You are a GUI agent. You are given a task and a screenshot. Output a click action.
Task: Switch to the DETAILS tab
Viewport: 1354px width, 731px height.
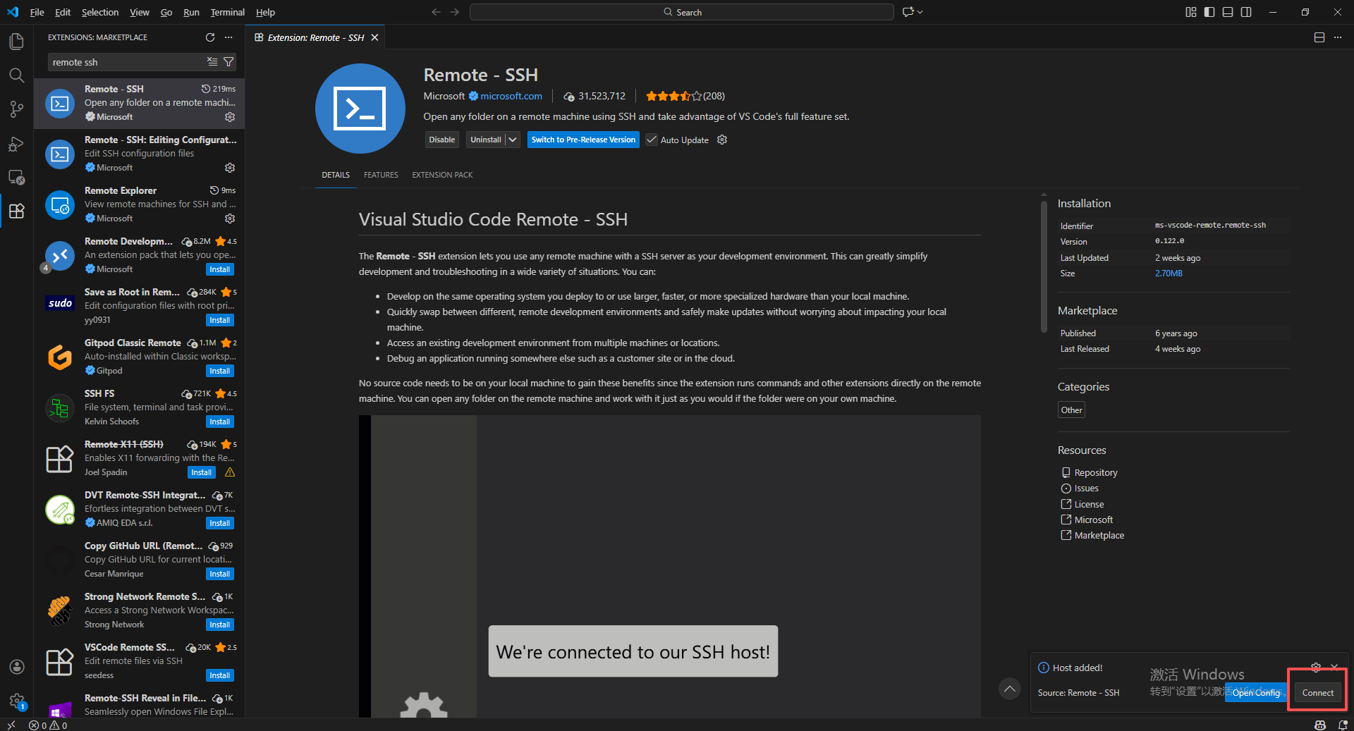coord(336,175)
